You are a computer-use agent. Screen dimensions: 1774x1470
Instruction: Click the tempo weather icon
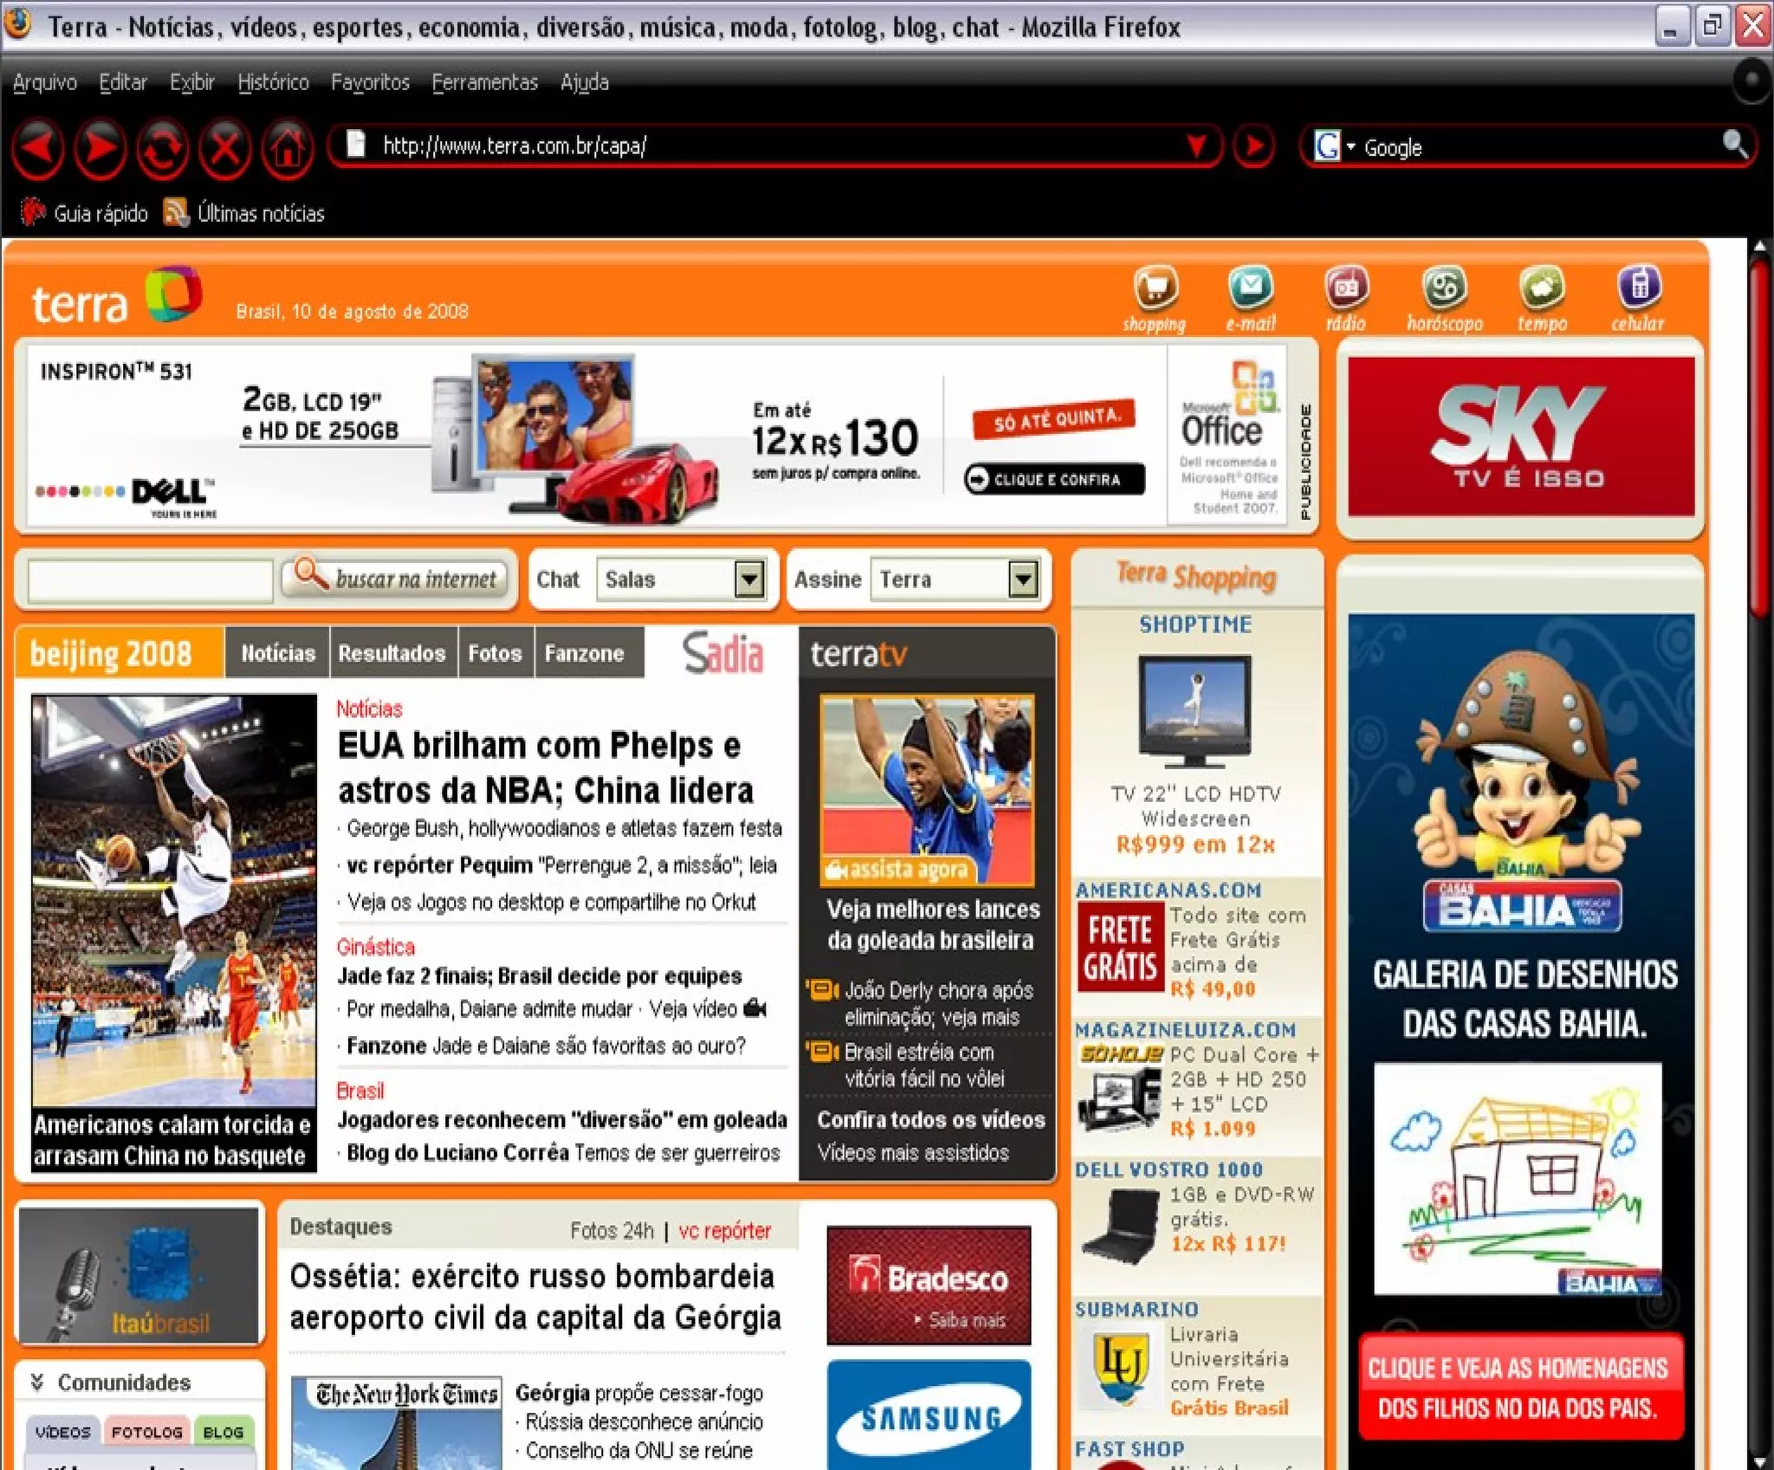pyautogui.click(x=1542, y=288)
